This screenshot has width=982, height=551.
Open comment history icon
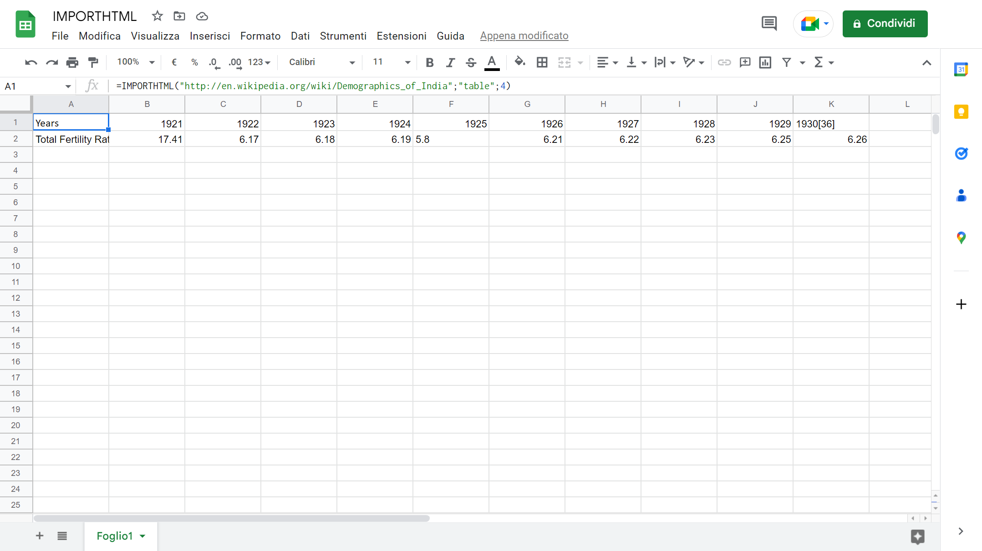(x=769, y=23)
